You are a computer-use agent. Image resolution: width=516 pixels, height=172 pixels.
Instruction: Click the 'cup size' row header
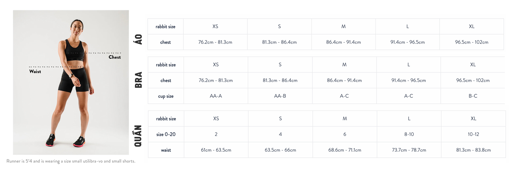click(x=166, y=96)
